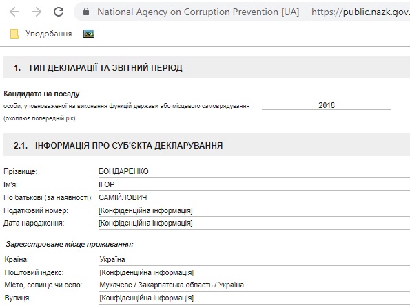Click the public.nazk.gov URL in address bar
The width and height of the screenshot is (410, 306).
click(360, 12)
